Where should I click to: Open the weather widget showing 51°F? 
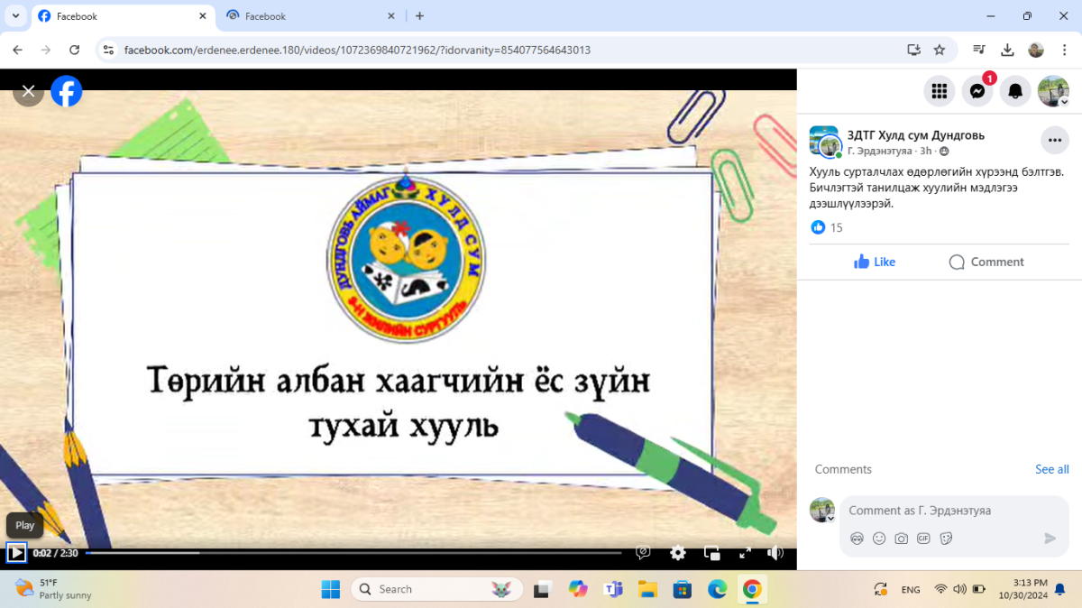coord(54,589)
